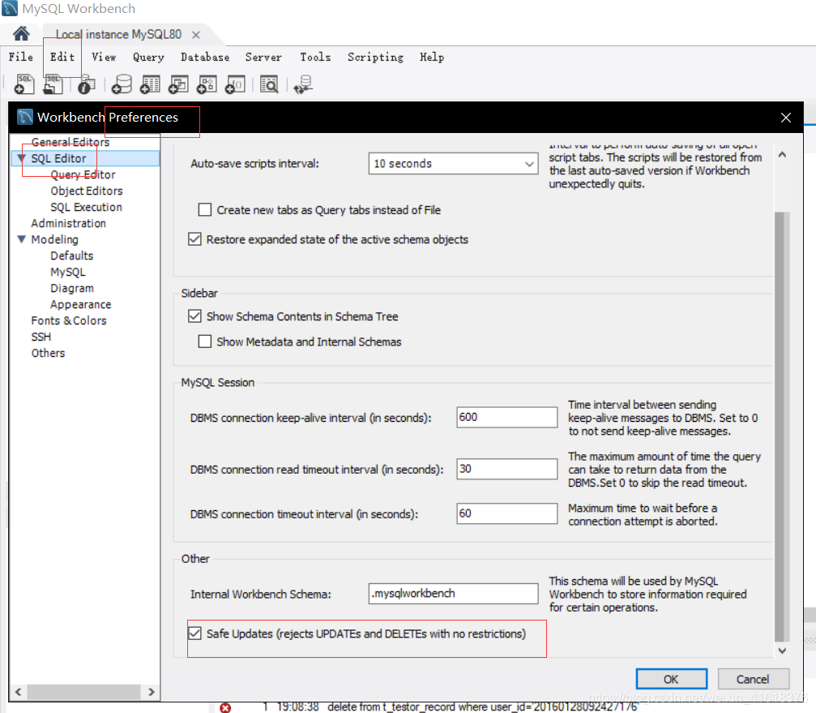Enable Show Metadata and Internal Schemas
The width and height of the screenshot is (816, 713).
click(x=205, y=341)
